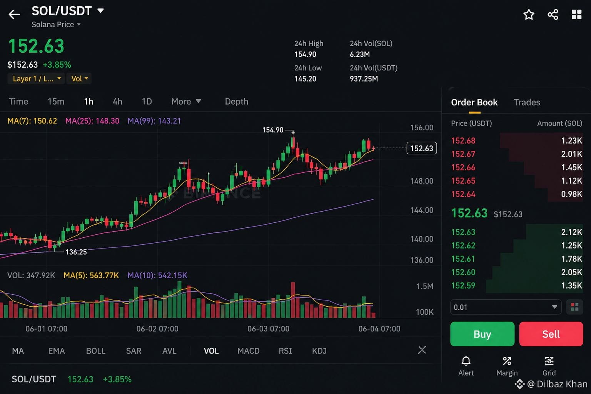
Task: Expand the More timeframes dropdown
Action: coord(186,102)
